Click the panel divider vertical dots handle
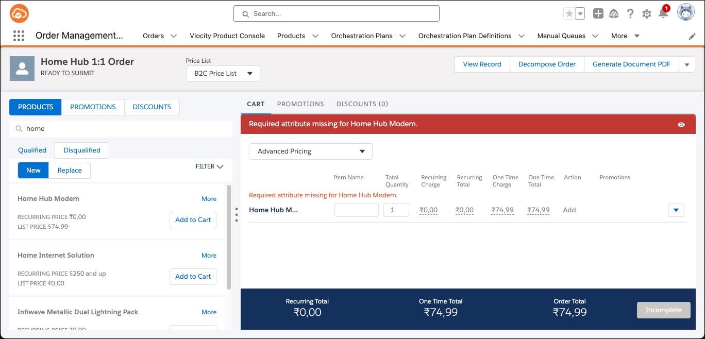The height and width of the screenshot is (339, 705). (x=236, y=215)
